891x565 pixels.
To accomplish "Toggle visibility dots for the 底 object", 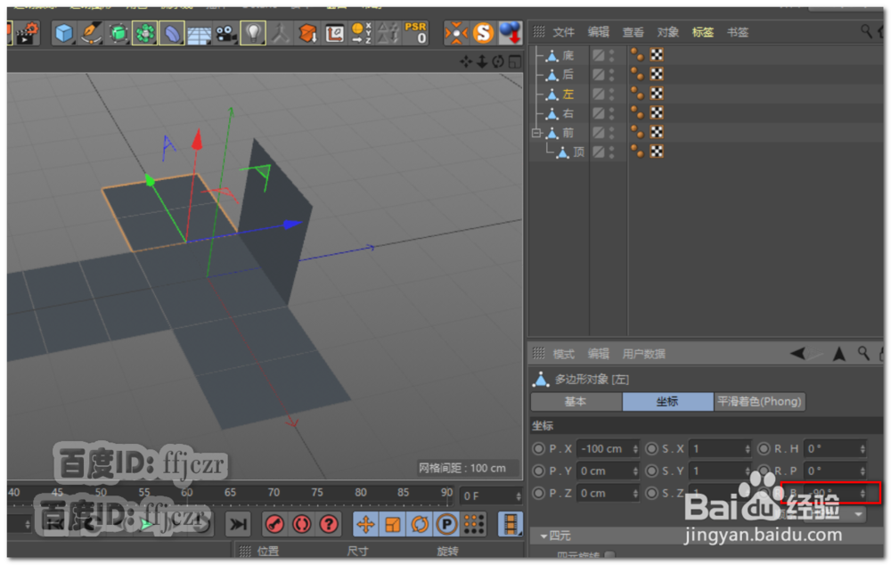I will [612, 55].
